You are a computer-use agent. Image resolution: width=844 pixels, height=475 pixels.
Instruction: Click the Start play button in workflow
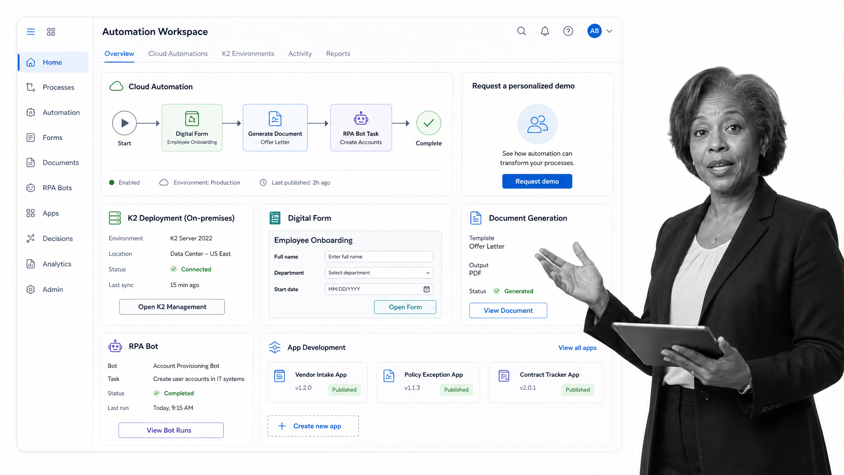click(124, 123)
